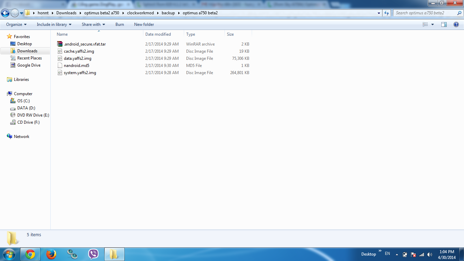464x261 pixels.
Task: Open the Organize menu
Action: [16, 24]
